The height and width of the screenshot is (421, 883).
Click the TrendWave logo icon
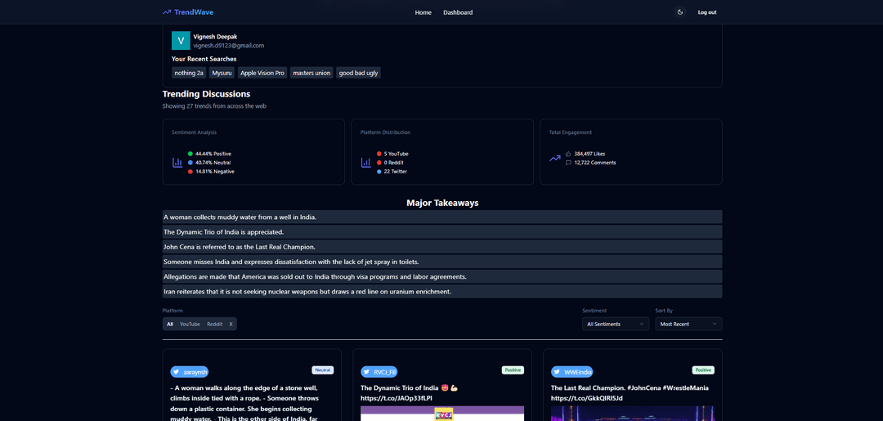click(x=167, y=11)
